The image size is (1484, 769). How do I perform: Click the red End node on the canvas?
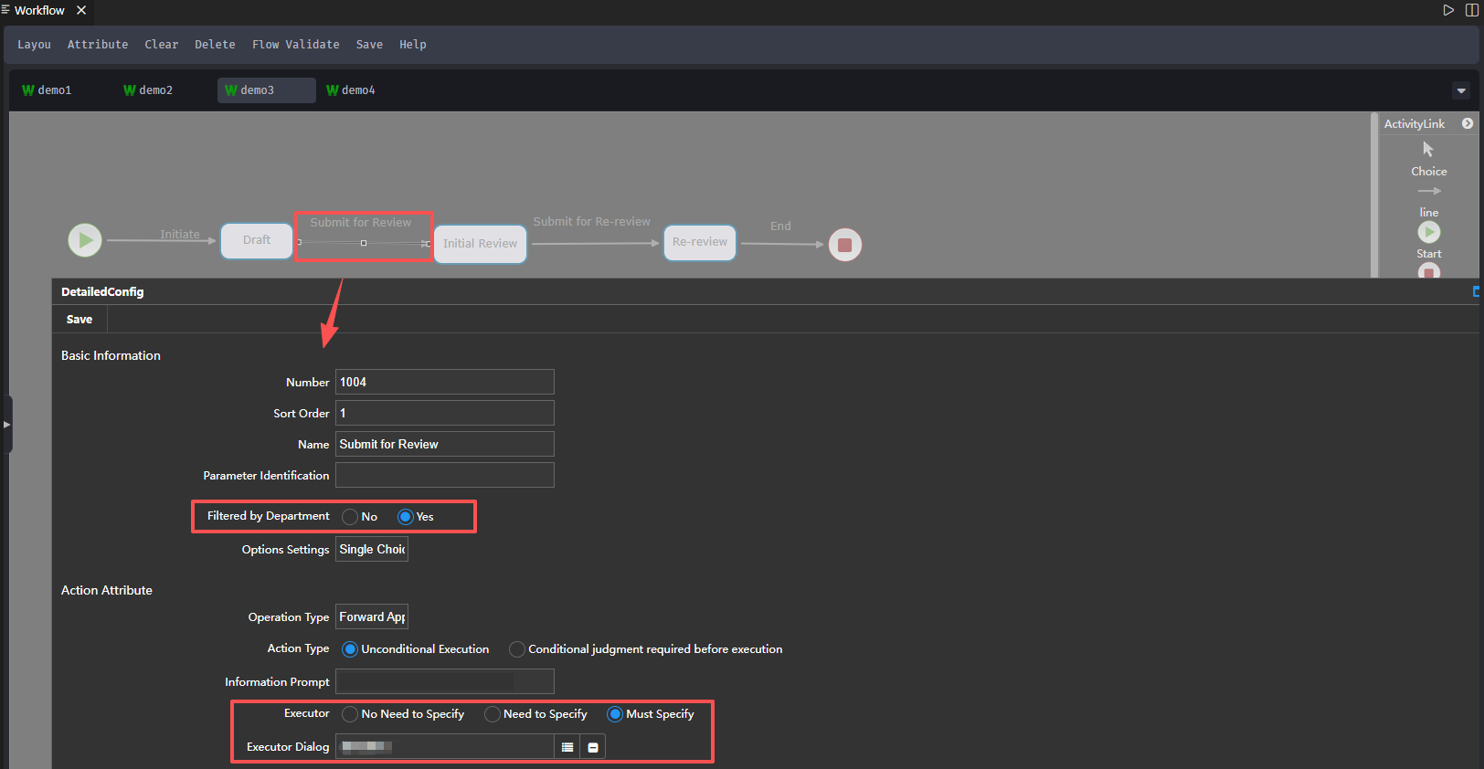pos(844,245)
